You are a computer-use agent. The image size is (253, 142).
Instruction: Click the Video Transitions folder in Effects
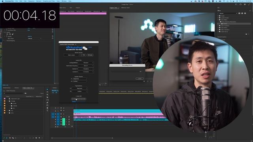(225, 30)
